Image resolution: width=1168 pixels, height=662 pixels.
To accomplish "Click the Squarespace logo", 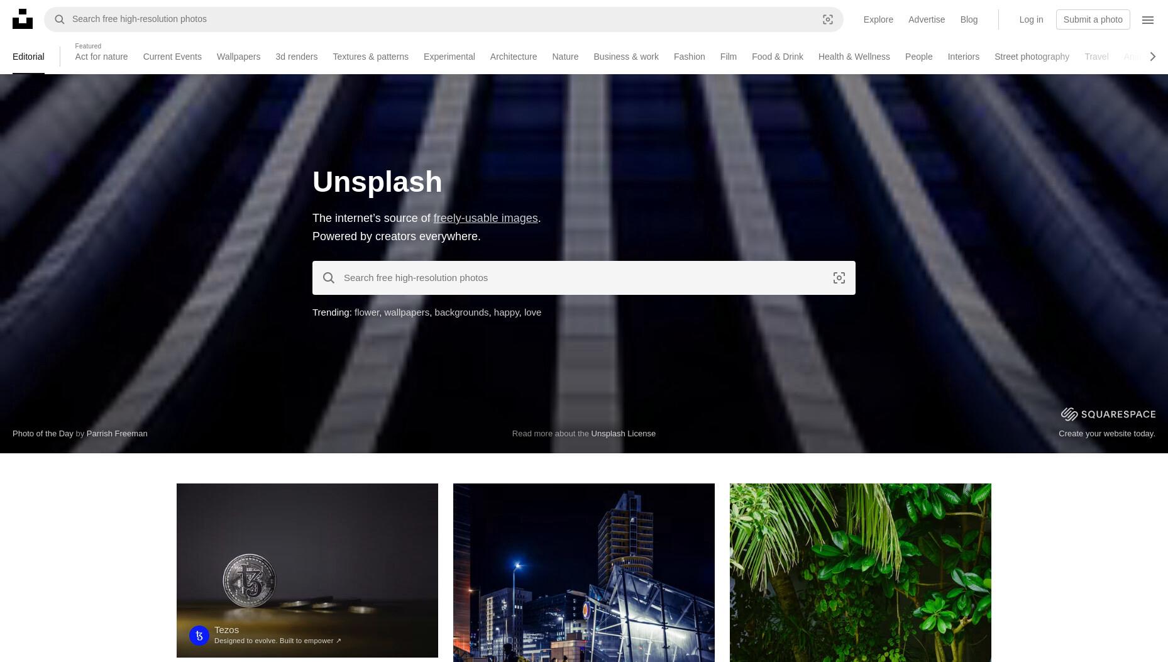I will point(1108,414).
